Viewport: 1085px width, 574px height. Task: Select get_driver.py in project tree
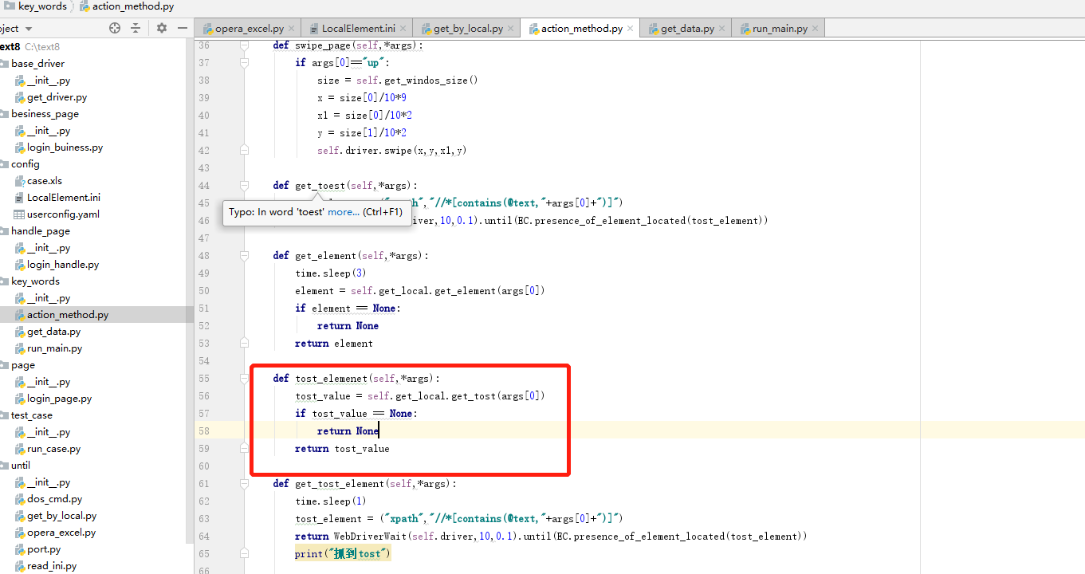click(57, 96)
